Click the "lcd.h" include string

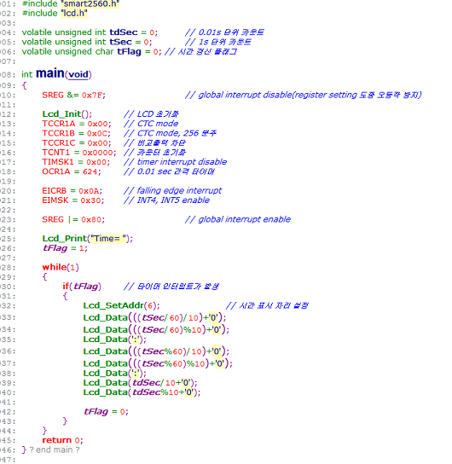click(74, 14)
